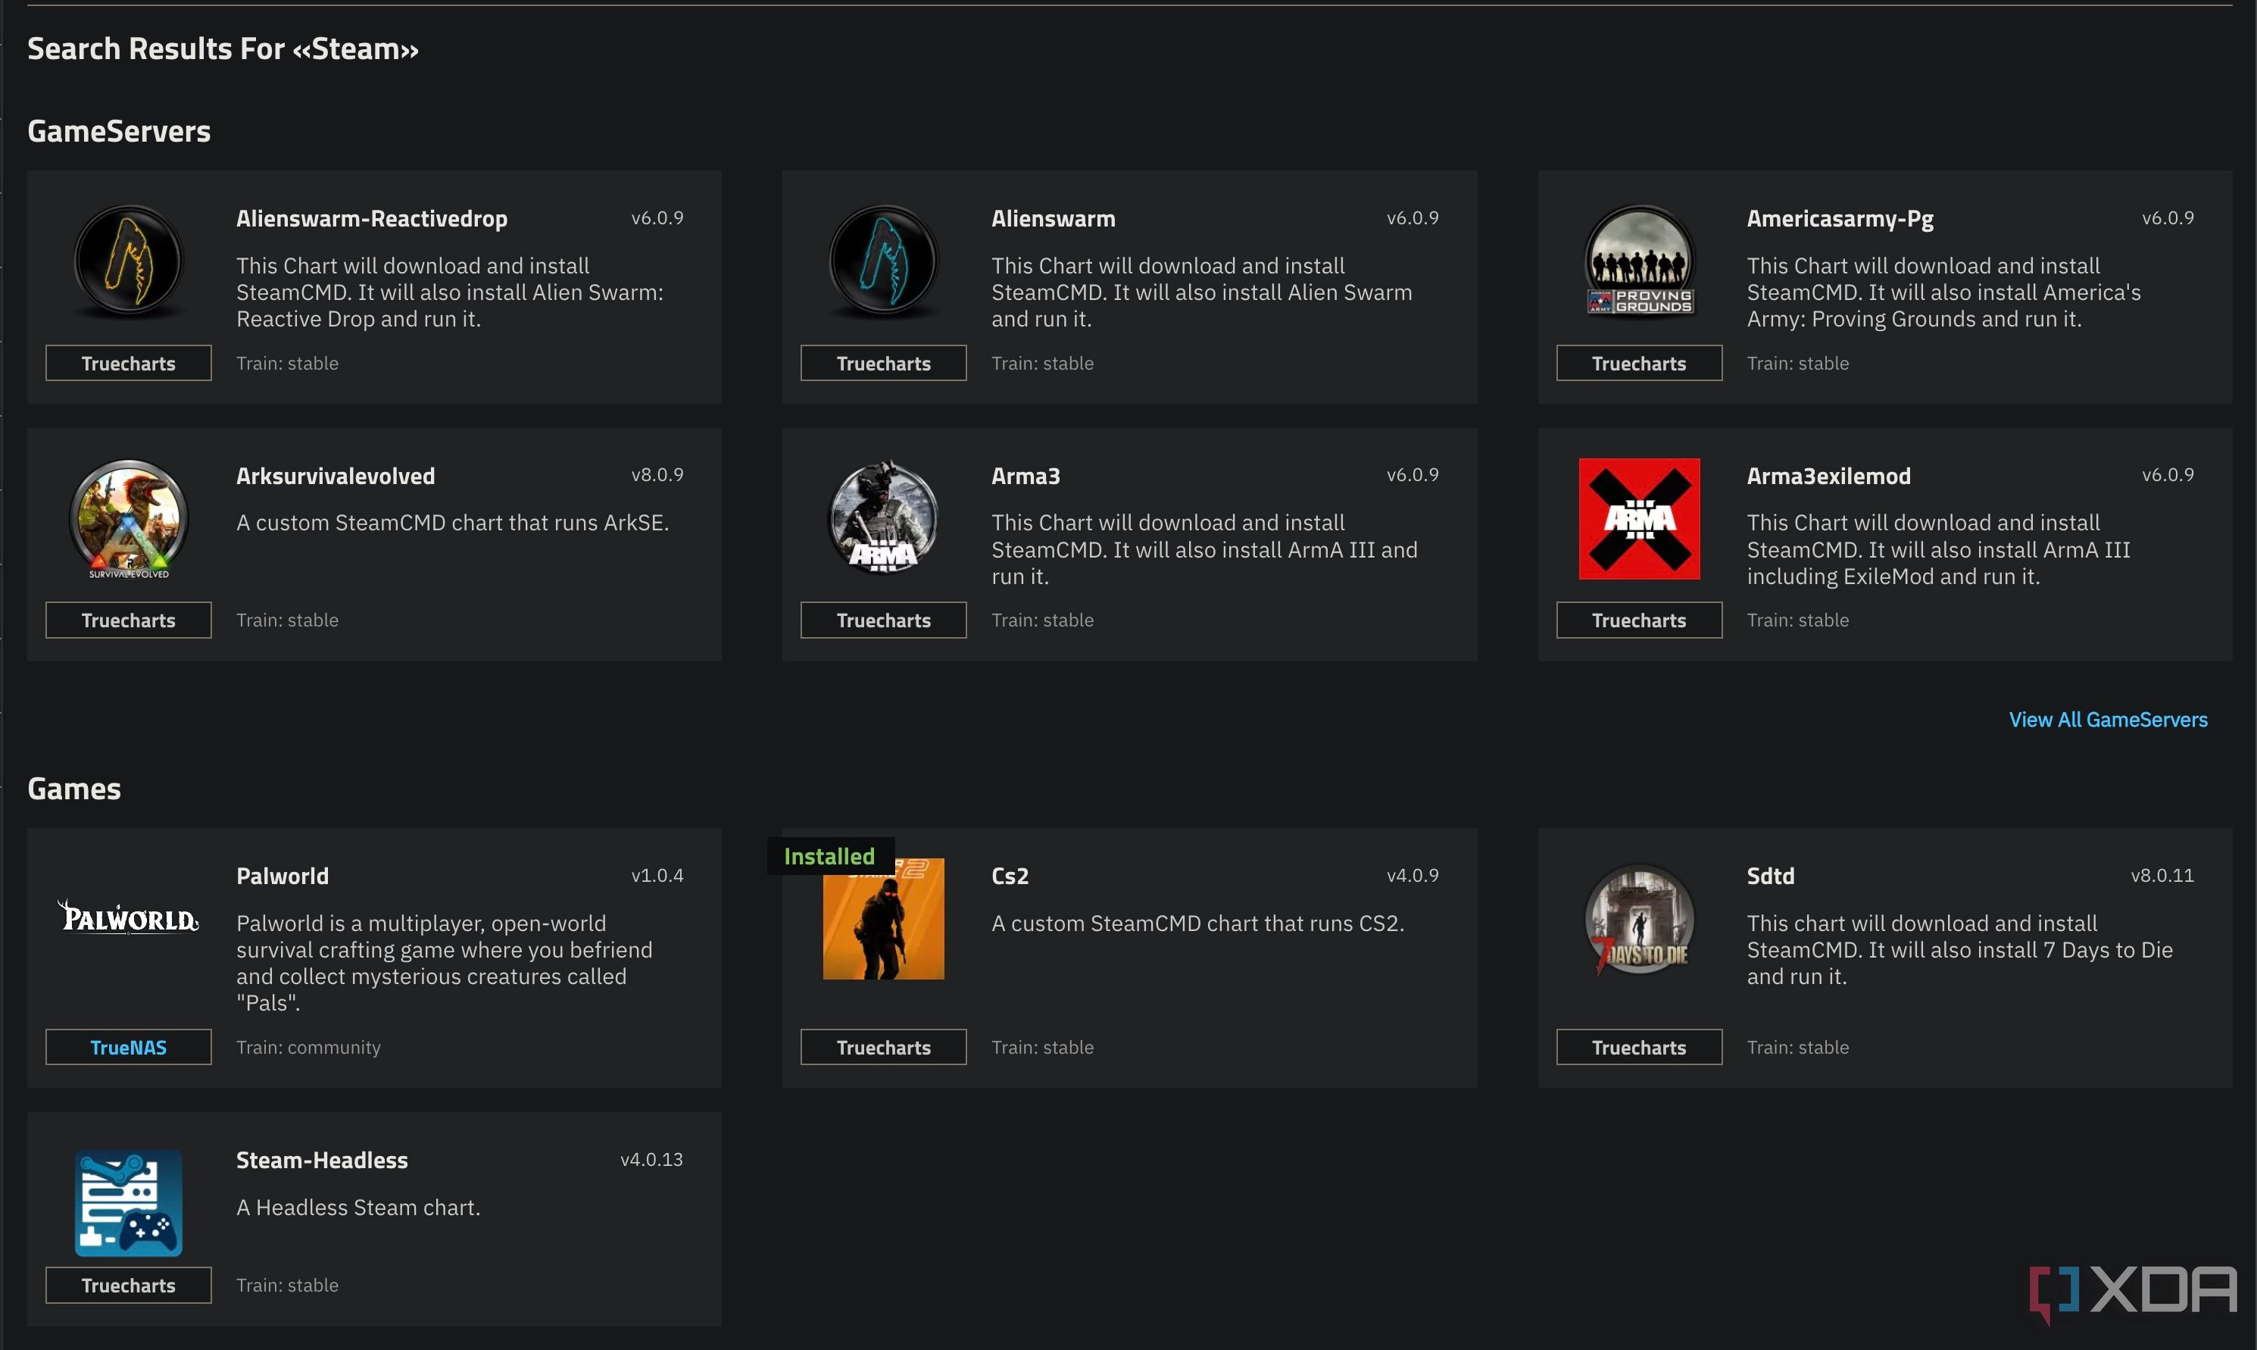Screen dimensions: 2257x1350
Task: Click the Cs2 card title
Action: click(1010, 876)
